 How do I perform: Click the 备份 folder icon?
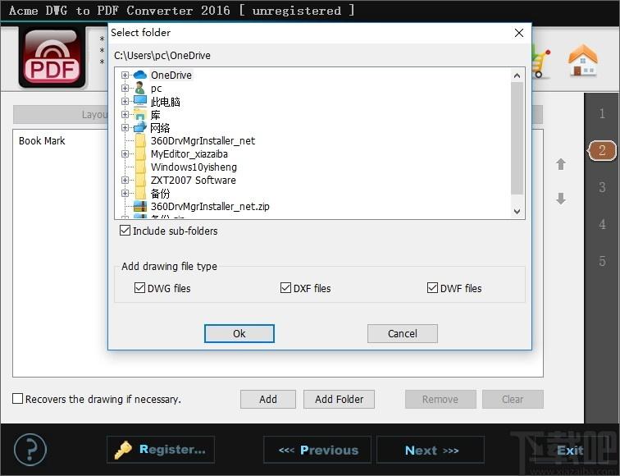click(140, 193)
